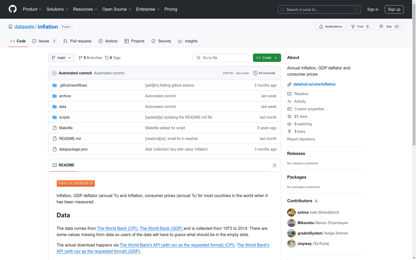Screen dimensions: 416x260
Task: Star the inflation repository
Action: pyautogui.click(x=389, y=27)
